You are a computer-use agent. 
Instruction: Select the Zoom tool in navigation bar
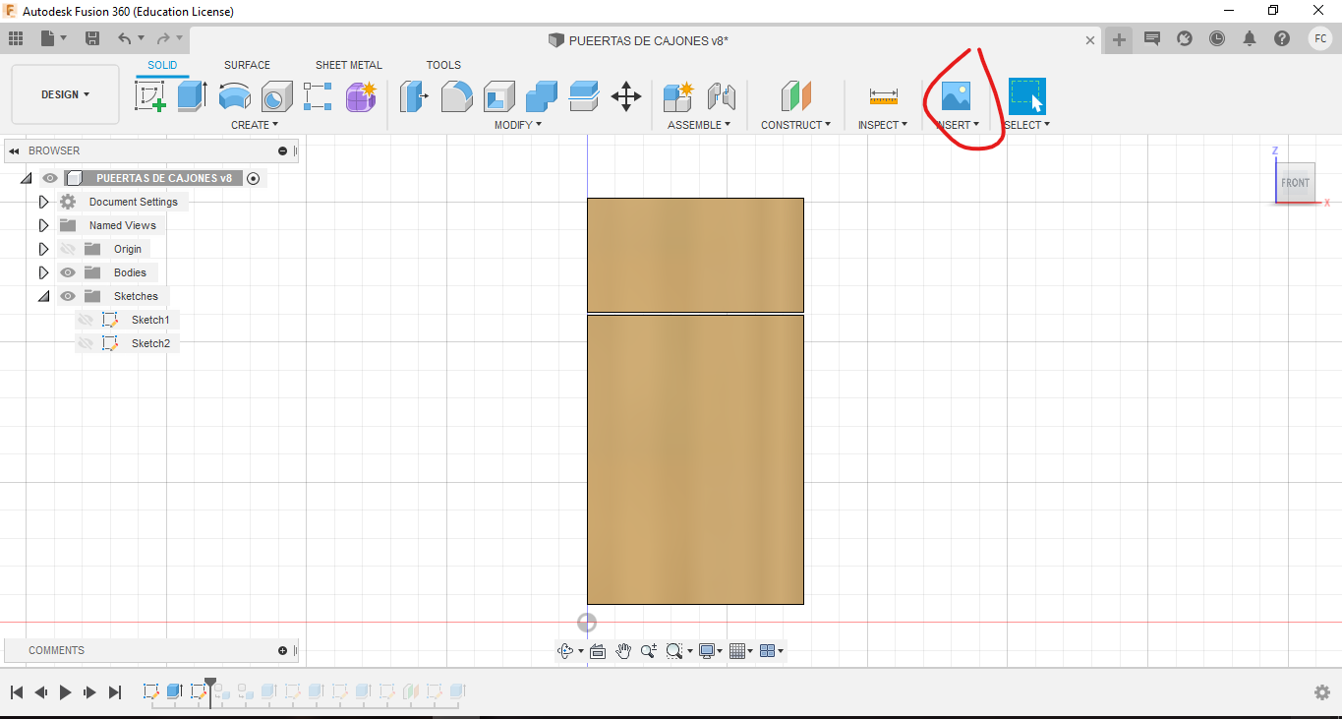click(649, 651)
